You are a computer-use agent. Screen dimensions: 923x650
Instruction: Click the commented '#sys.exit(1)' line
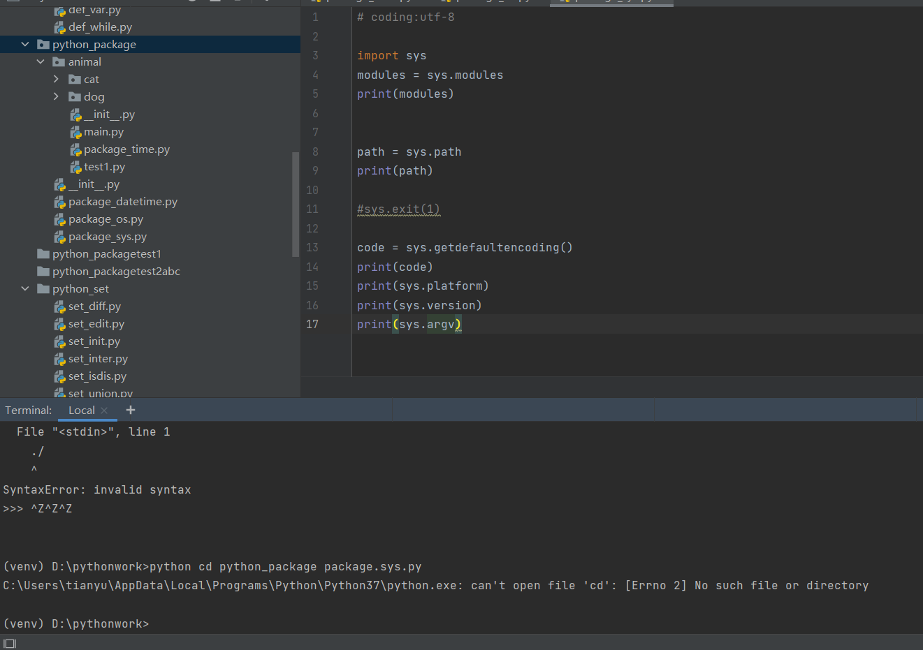(x=398, y=209)
